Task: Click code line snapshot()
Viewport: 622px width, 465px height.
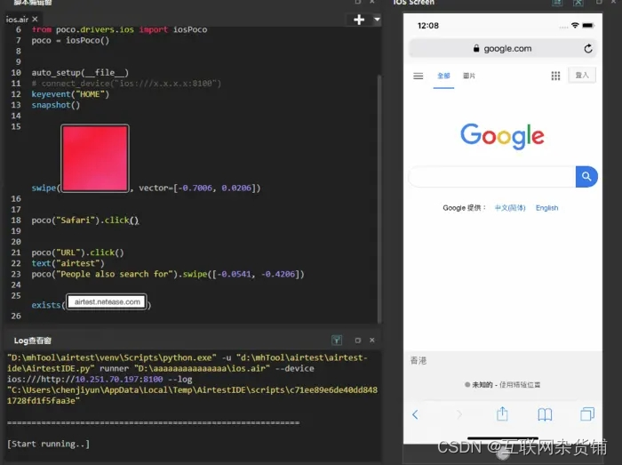Action: point(55,105)
